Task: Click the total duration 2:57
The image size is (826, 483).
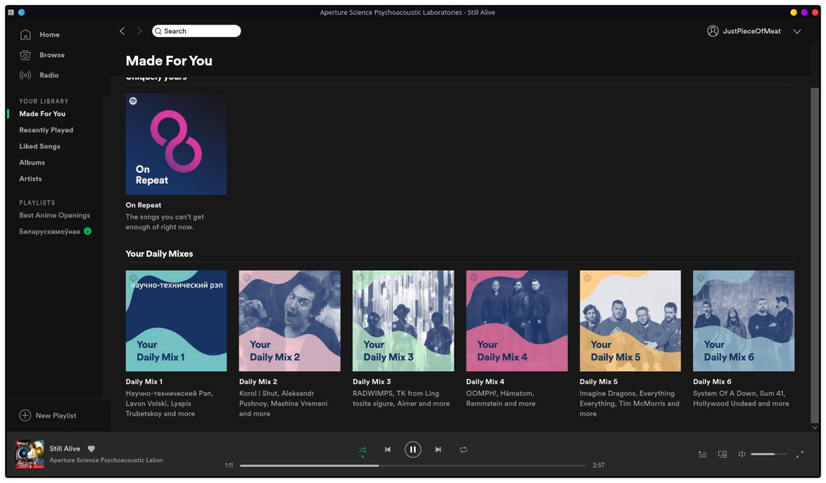Action: [x=598, y=465]
